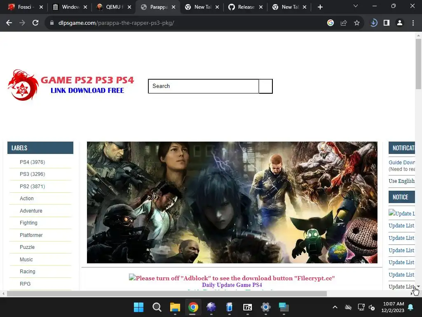422x317 pixels.
Task: Click the search submit button
Action: [266, 86]
